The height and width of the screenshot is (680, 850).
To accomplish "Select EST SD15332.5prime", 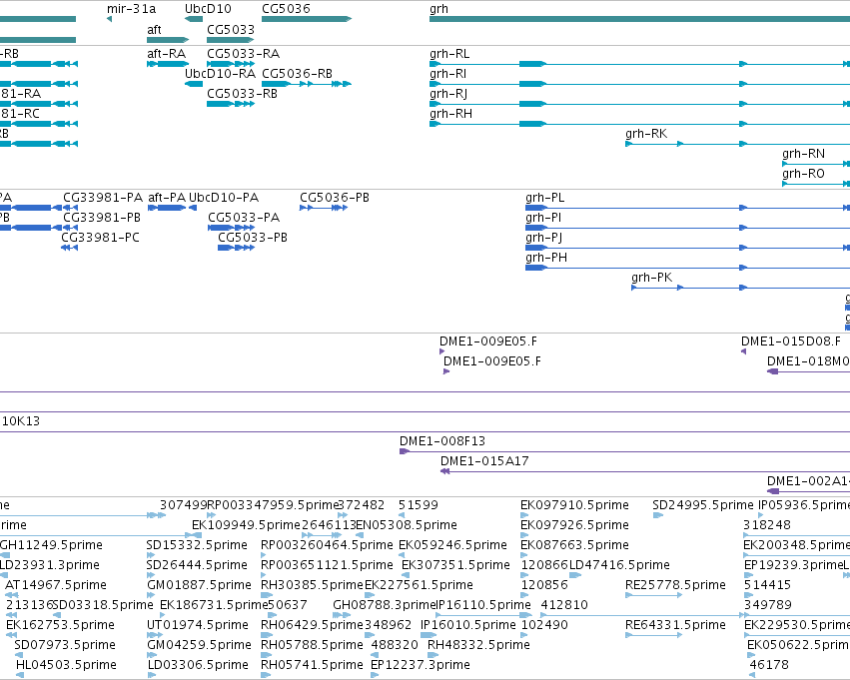I will click(x=197, y=545).
